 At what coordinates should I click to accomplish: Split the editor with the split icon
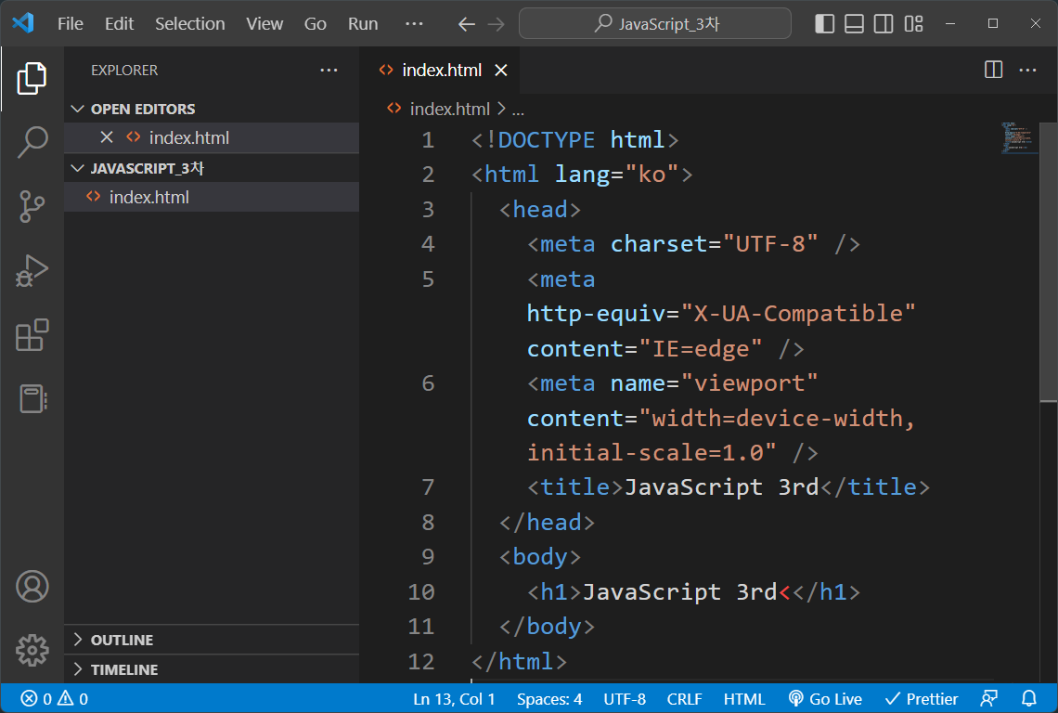[992, 70]
